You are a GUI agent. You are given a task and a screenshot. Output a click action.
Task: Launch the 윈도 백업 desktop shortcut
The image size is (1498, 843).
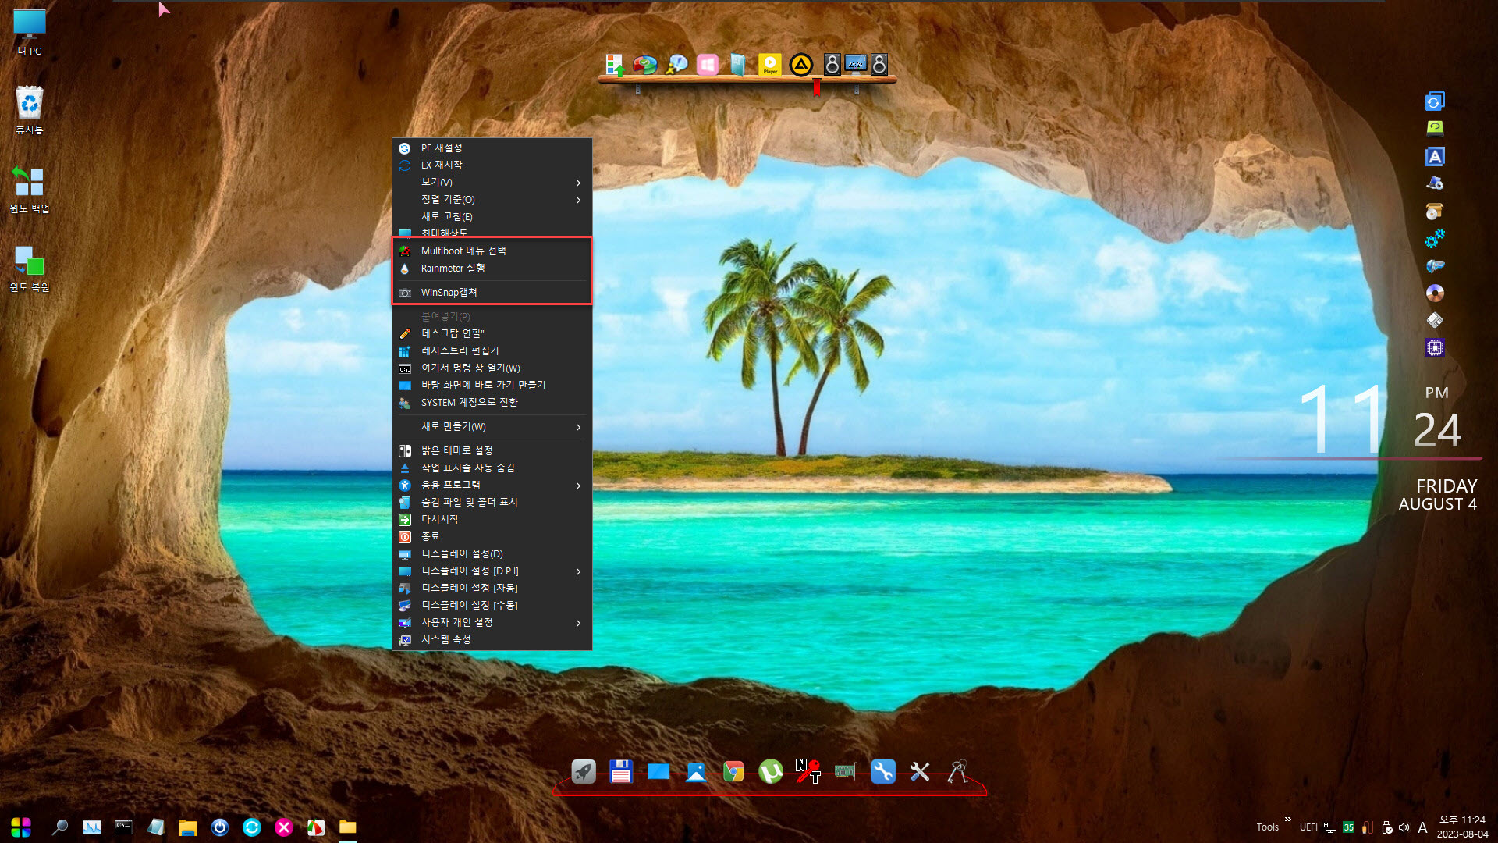[x=30, y=189]
